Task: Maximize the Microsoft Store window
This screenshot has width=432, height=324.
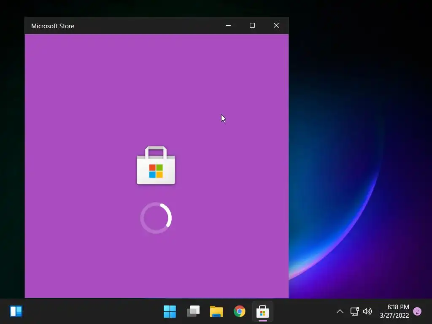Action: [x=252, y=26]
